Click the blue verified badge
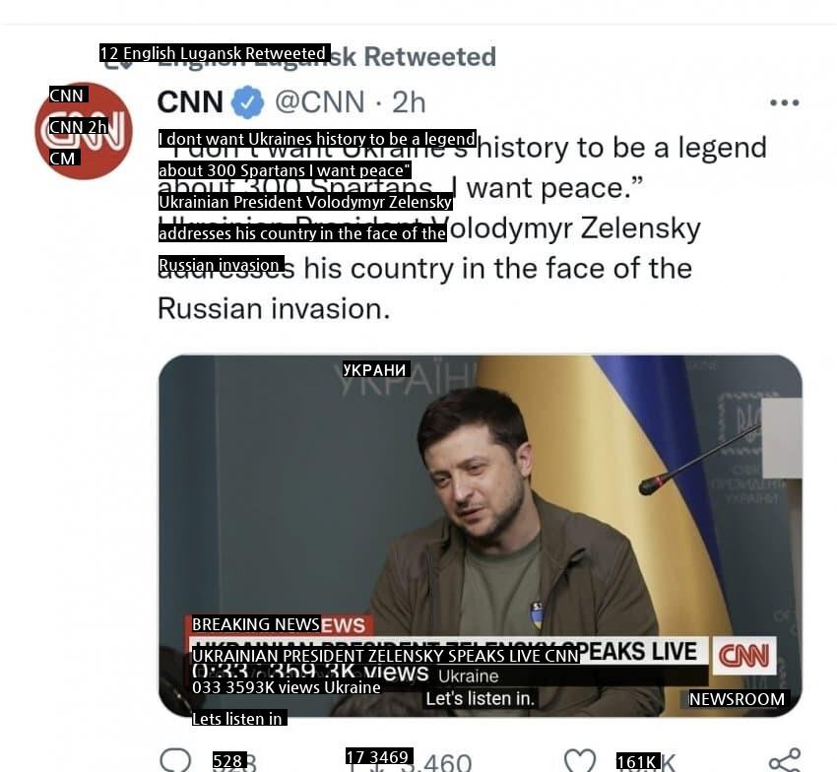The height and width of the screenshot is (772, 837). pyautogui.click(x=247, y=102)
